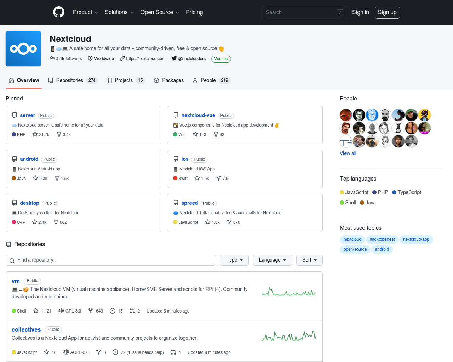
Task: Click the header Search field
Action: pyautogui.click(x=304, y=13)
